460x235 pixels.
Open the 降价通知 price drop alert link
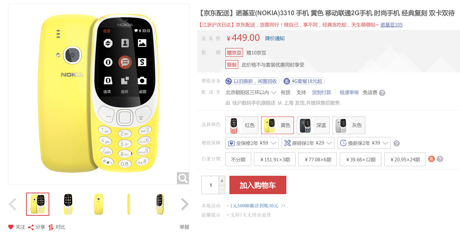click(275, 38)
